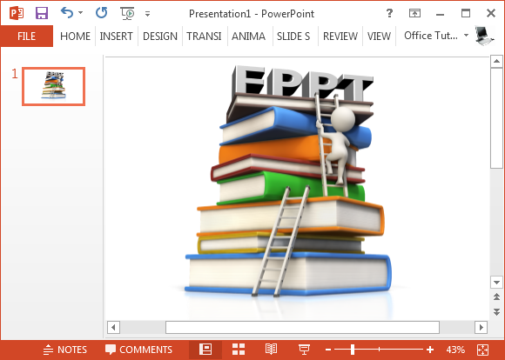505x360 pixels.
Task: Go to the next slide double-arrow
Action: pyautogui.click(x=496, y=311)
